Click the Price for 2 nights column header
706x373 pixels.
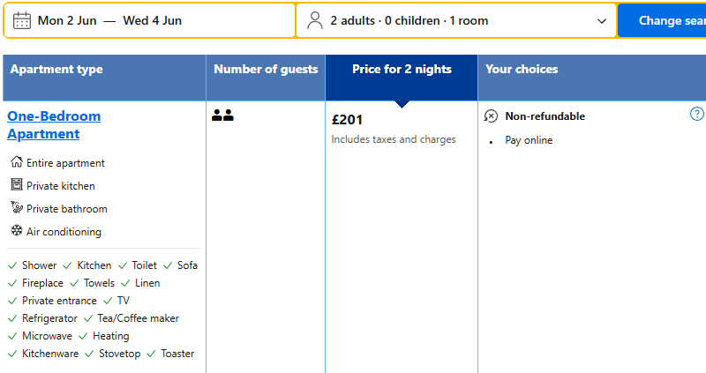pos(402,70)
